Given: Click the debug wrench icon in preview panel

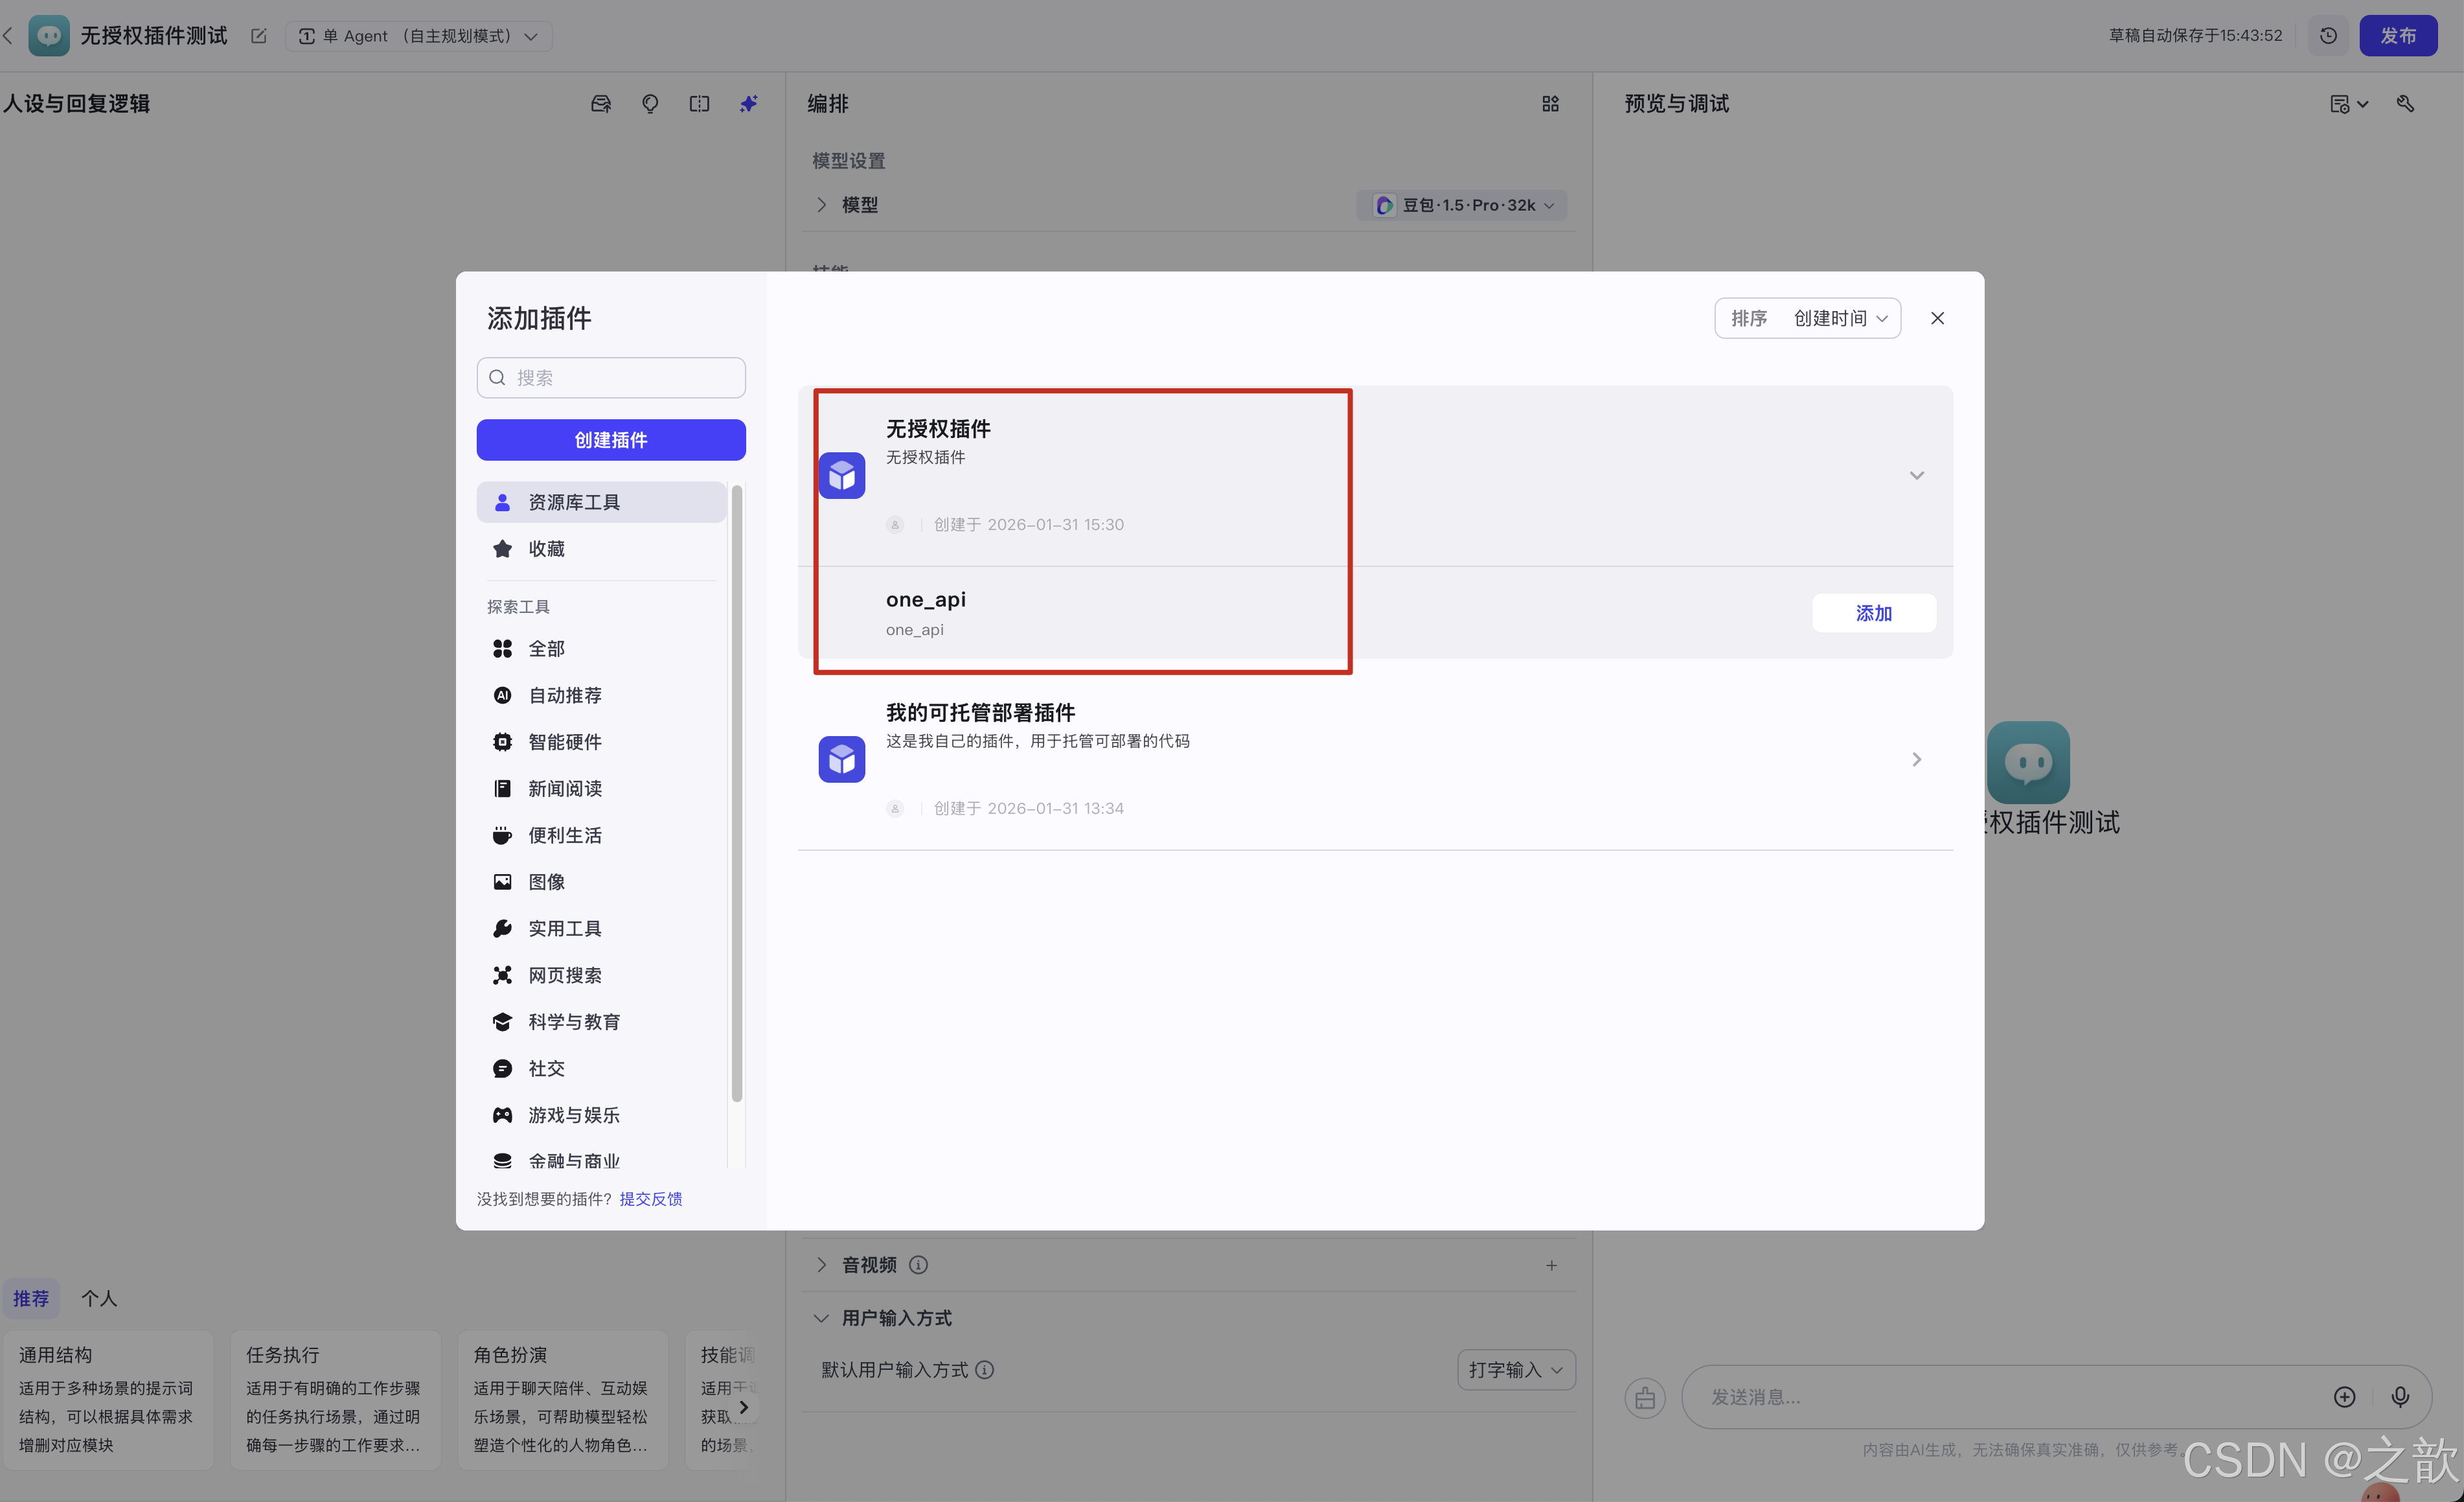Looking at the screenshot, I should pyautogui.click(x=2405, y=104).
